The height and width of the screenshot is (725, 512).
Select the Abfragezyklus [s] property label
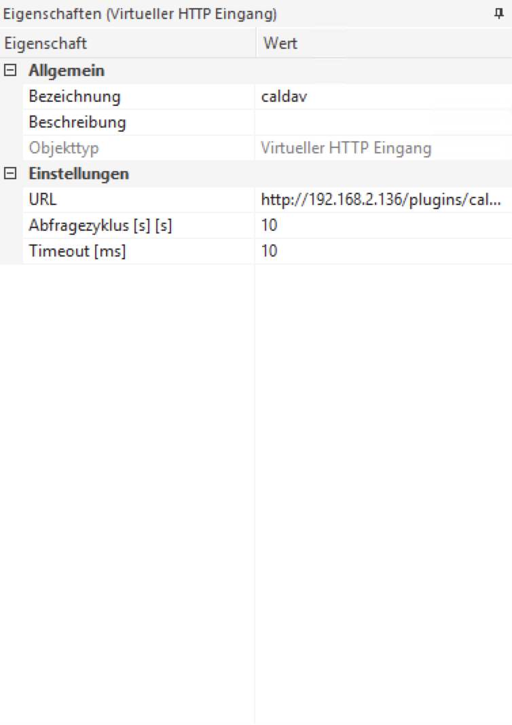(x=100, y=225)
